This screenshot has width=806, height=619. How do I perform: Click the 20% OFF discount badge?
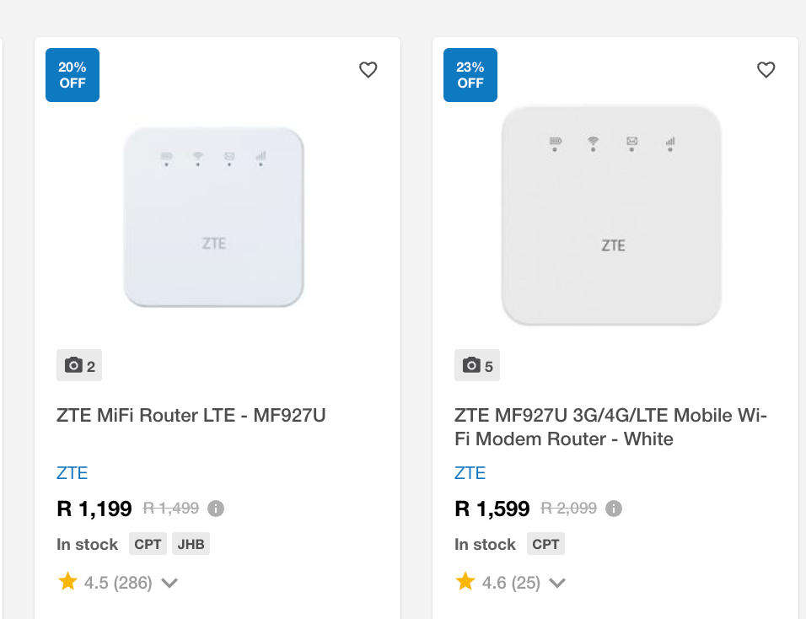coord(72,75)
